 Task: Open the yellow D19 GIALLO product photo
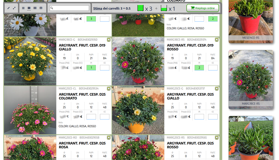(30, 61)
